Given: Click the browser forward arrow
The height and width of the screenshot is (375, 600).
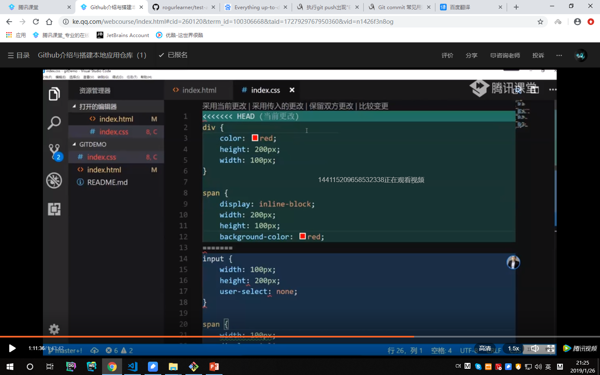Looking at the screenshot, I should click(x=22, y=22).
